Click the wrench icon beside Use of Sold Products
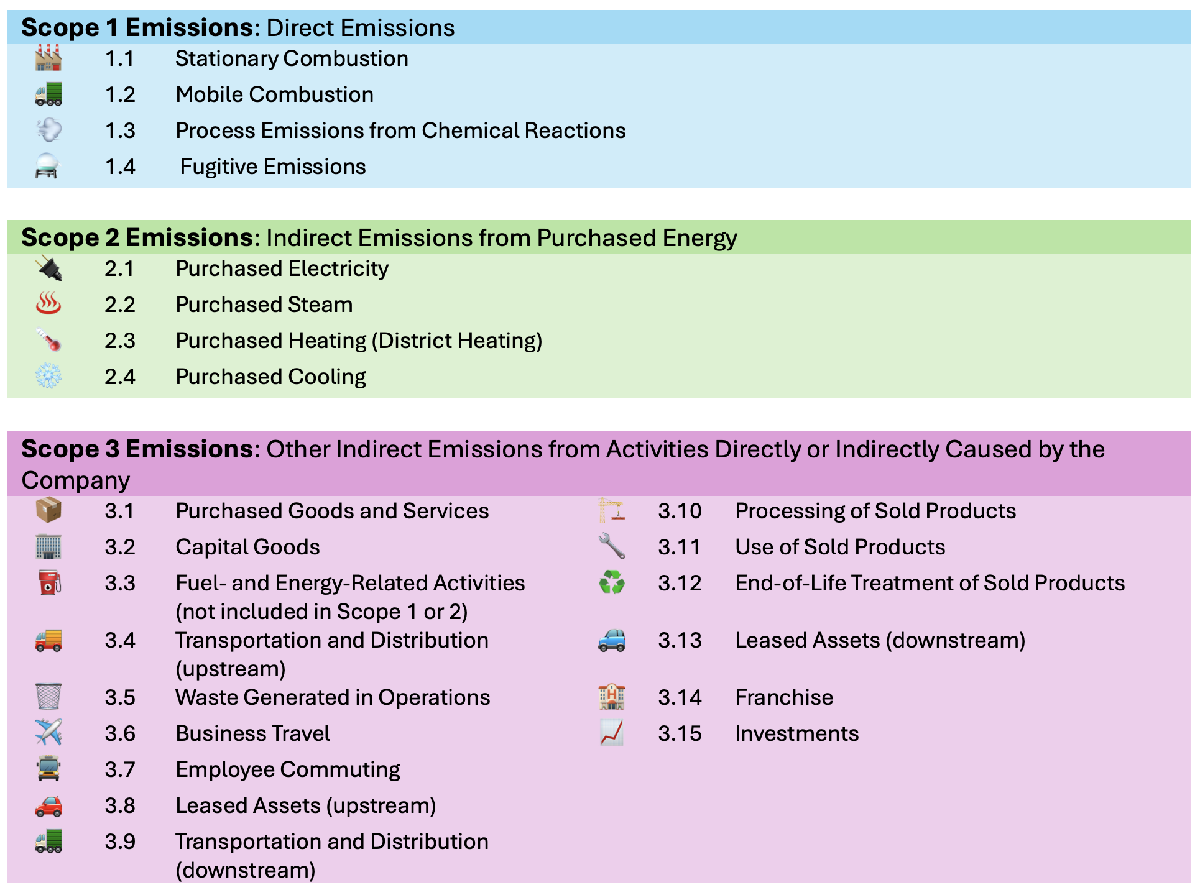This screenshot has width=1200, height=890. (x=611, y=547)
